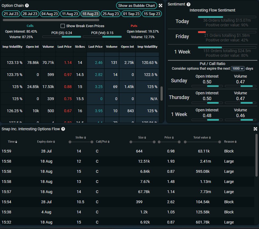Select the 21 Jul 23 expiry tab

[11, 14]
